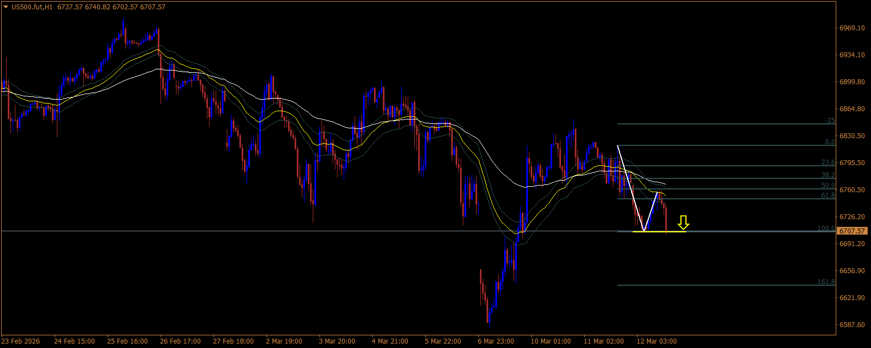Select the 38.2 Fibonacci level label
The height and width of the screenshot is (348, 871).
coord(827,175)
